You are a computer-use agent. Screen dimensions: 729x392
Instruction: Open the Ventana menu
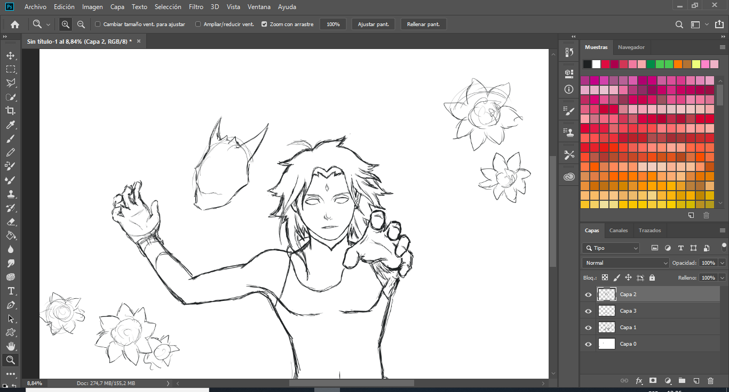(259, 7)
